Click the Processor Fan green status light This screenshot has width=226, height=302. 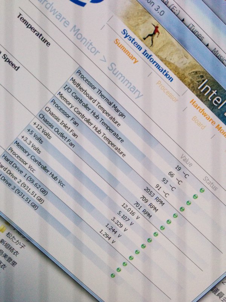(175, 216)
